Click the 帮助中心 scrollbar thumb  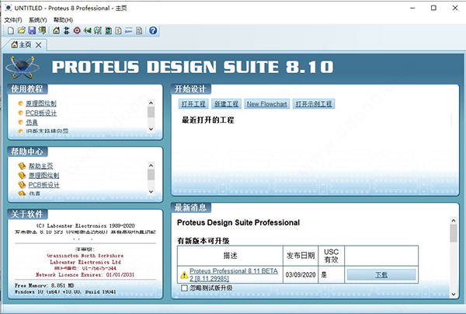[151, 175]
